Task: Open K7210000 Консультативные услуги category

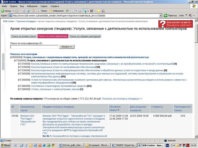Action: (102, 64)
